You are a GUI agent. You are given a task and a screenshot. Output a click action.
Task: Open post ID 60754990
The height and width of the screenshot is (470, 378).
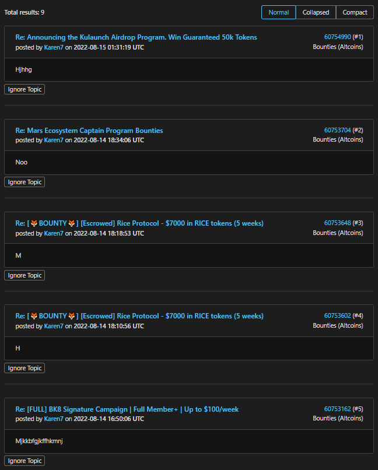(337, 37)
